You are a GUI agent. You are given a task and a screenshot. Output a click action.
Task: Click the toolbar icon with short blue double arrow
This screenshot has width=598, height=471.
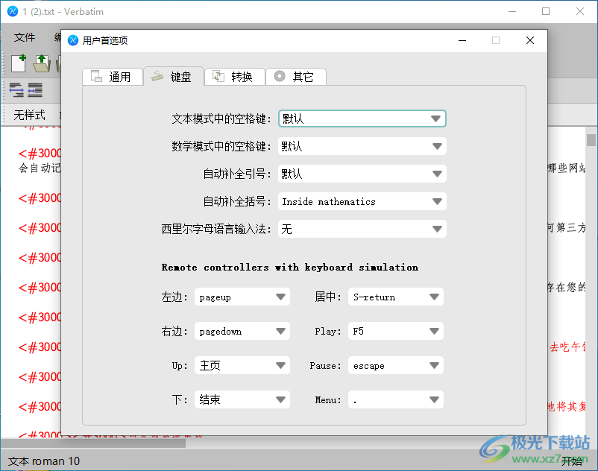pyautogui.click(x=35, y=90)
